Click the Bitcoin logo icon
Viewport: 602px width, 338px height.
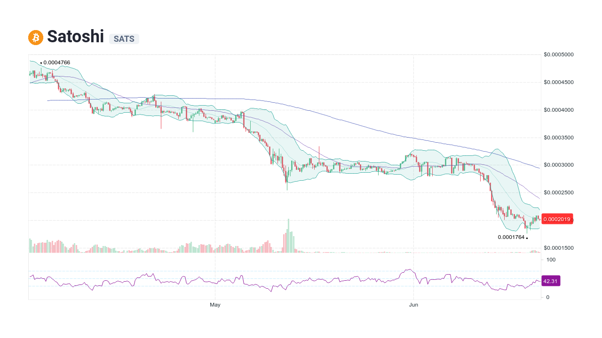(35, 37)
